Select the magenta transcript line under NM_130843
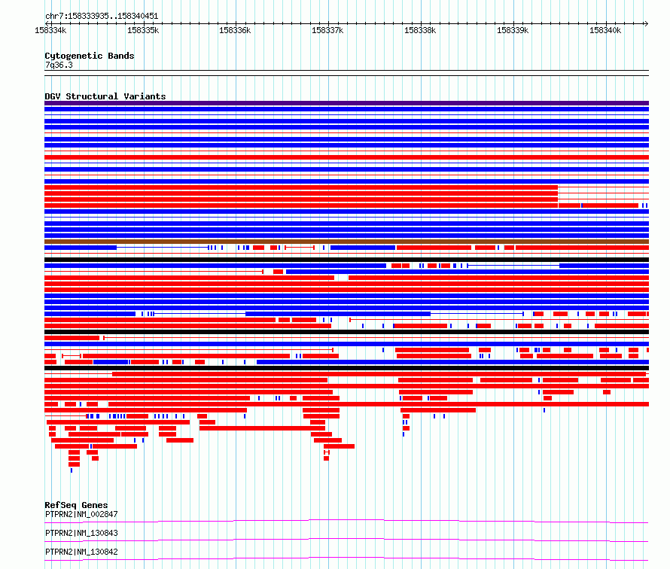 [x=346, y=540]
